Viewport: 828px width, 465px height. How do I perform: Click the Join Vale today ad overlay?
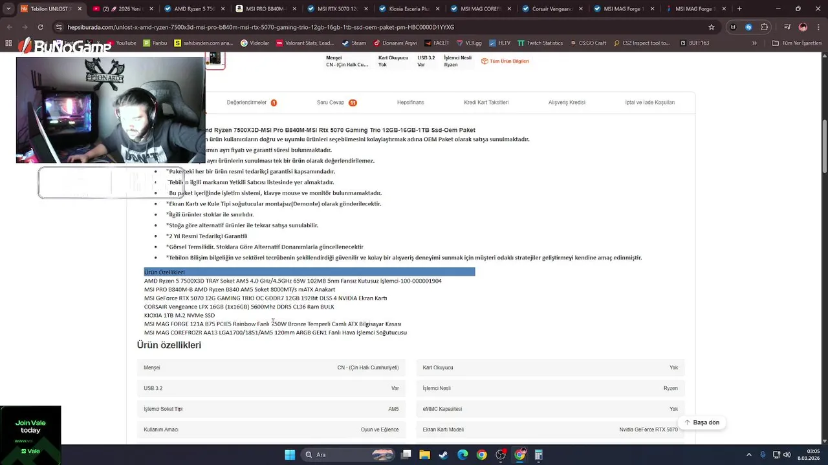[30, 435]
